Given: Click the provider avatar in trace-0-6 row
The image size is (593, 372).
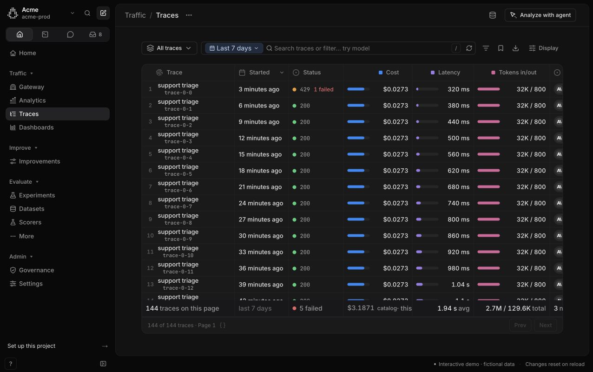Looking at the screenshot, I should [559, 187].
